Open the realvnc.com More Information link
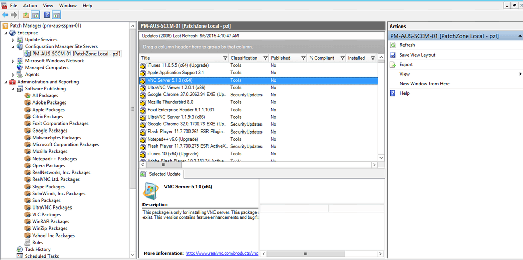Viewport: 523px width, 260px height. (222, 253)
